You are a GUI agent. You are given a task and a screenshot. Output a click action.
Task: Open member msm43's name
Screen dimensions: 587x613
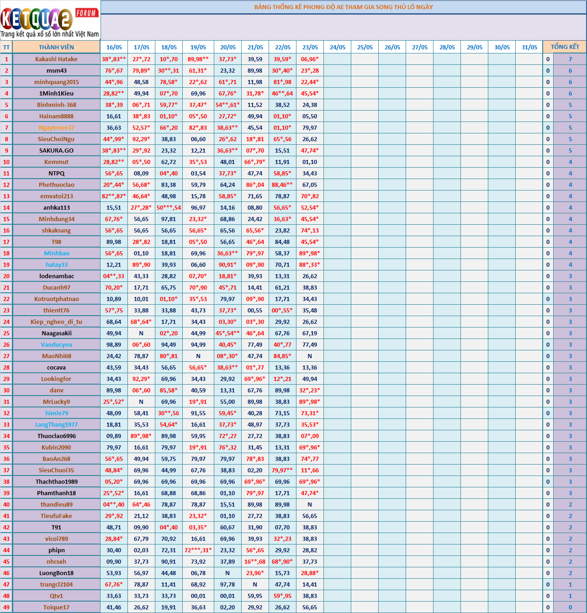click(x=56, y=70)
